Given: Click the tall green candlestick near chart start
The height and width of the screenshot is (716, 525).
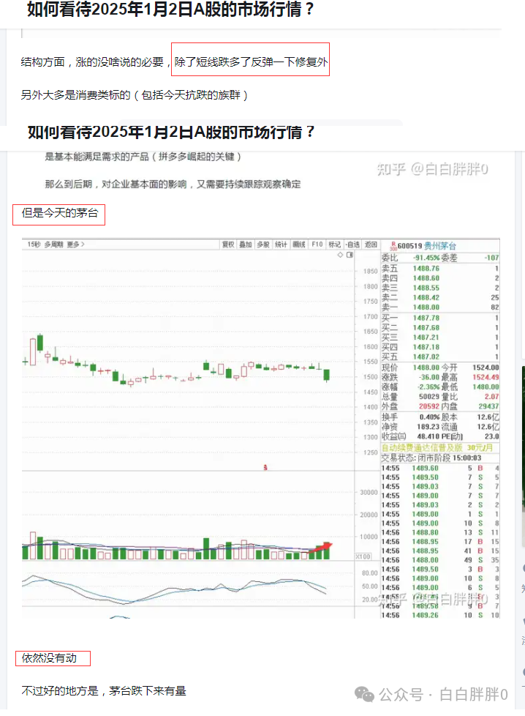Looking at the screenshot, I should click(40, 343).
